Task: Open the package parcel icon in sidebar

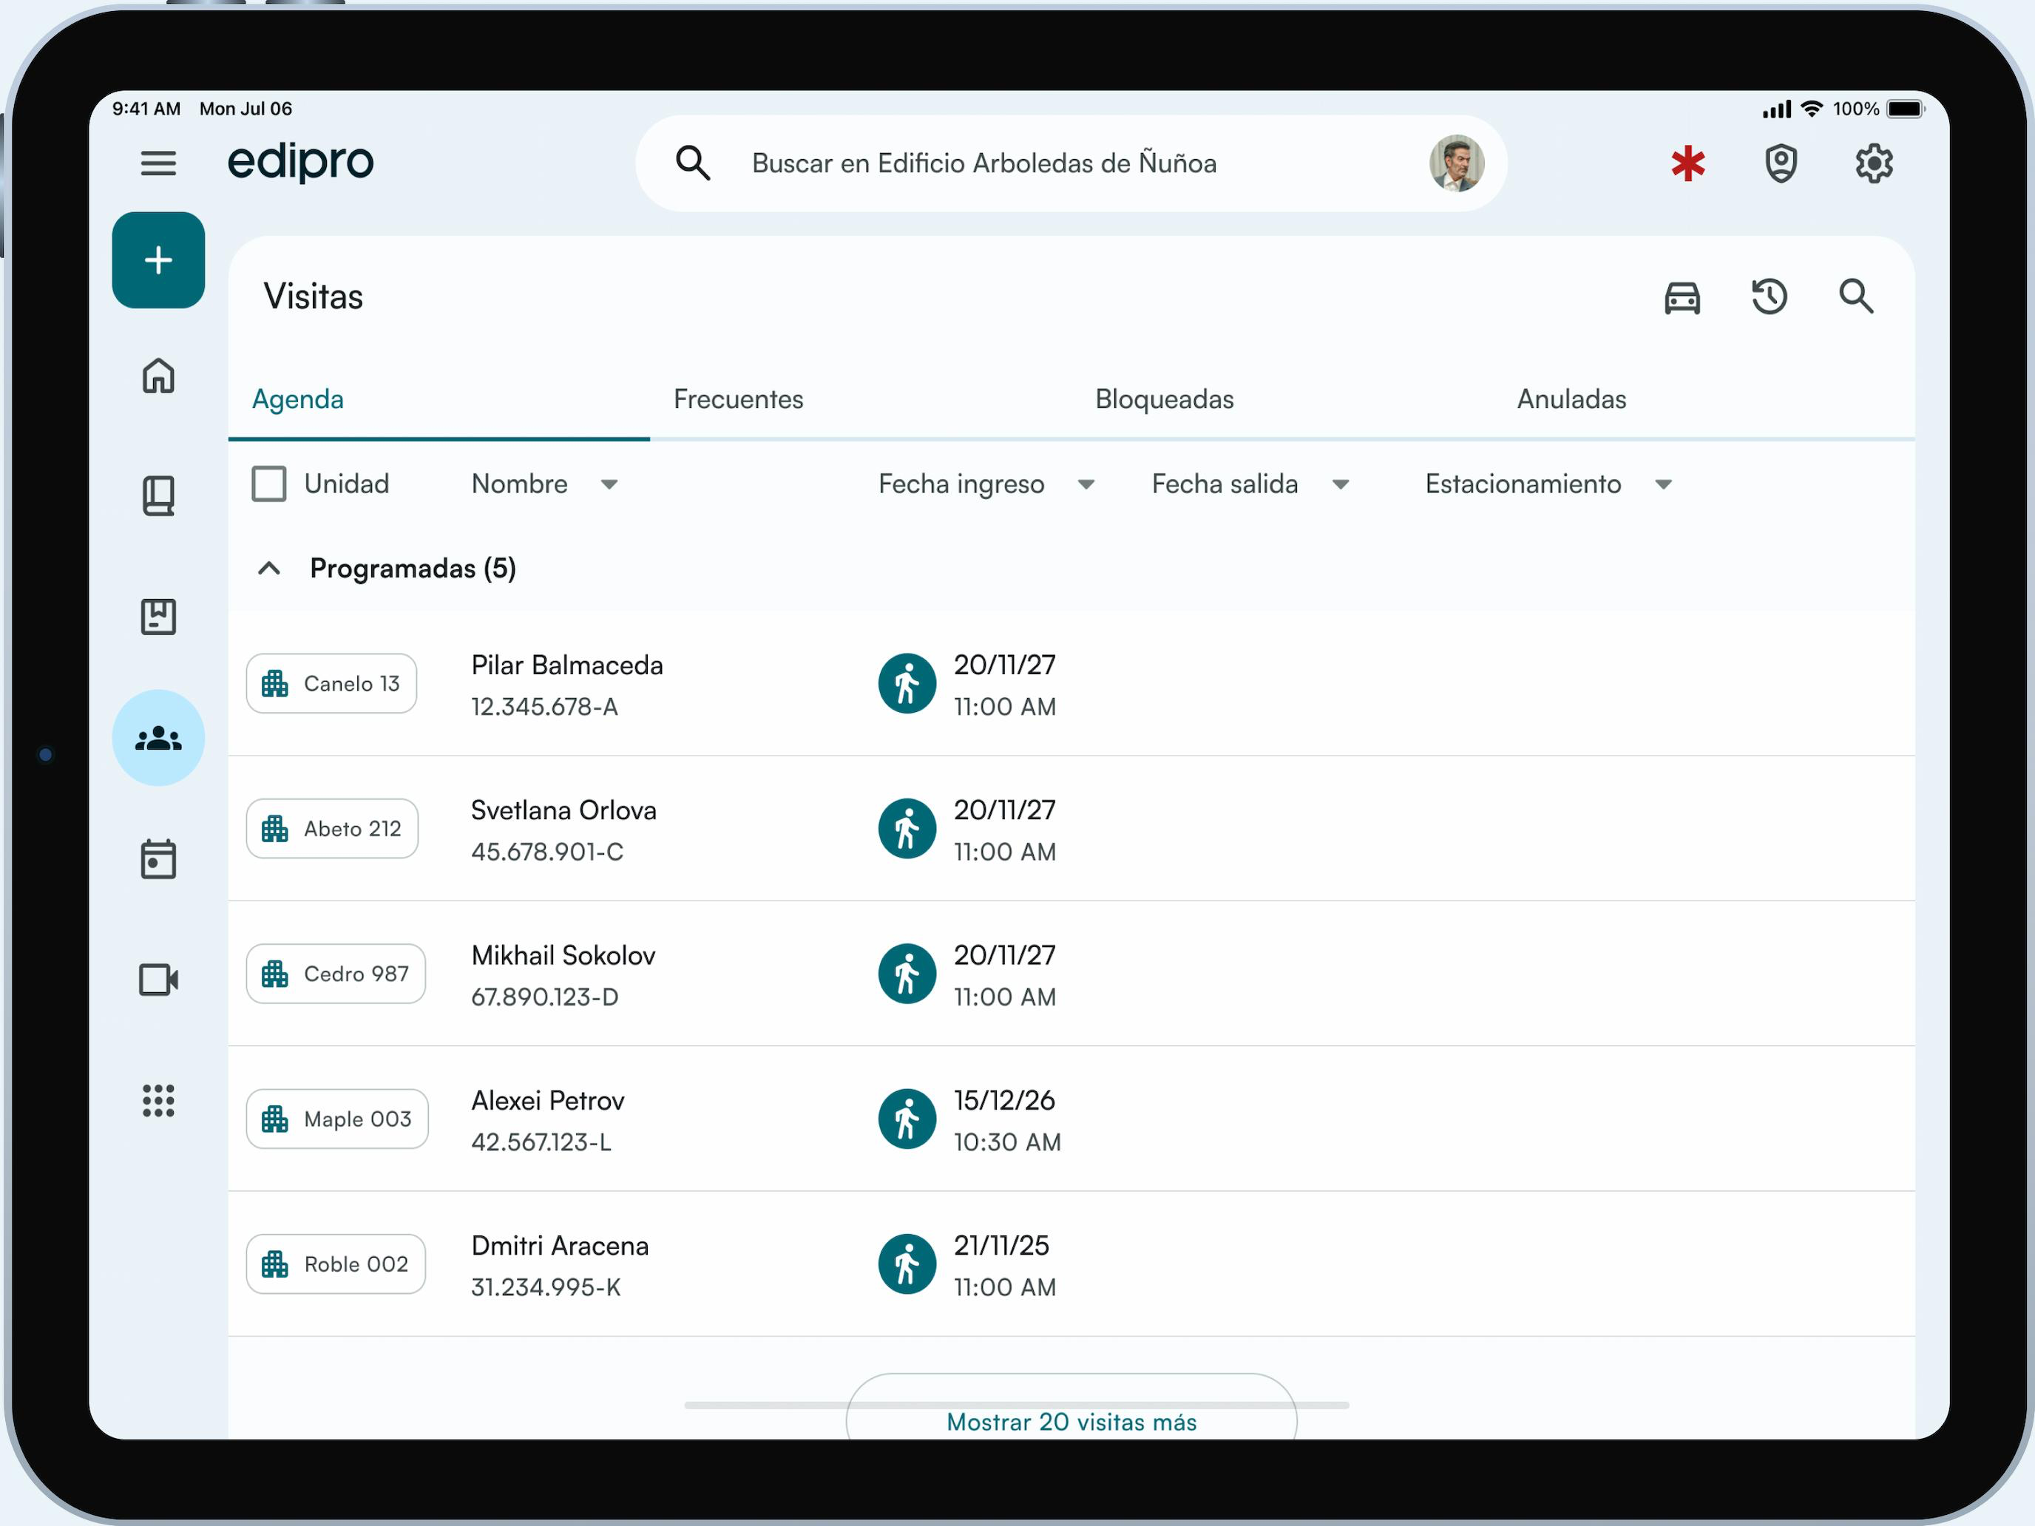Action: point(158,617)
